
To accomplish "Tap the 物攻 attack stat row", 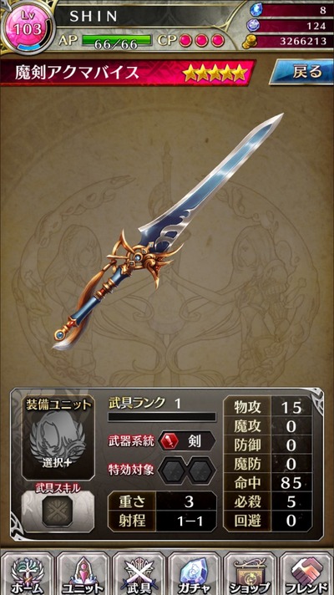I will click(268, 408).
